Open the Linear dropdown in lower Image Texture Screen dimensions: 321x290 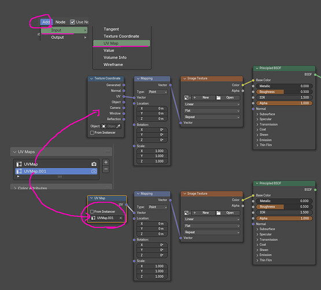(x=212, y=219)
